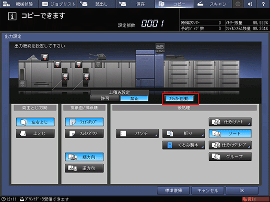Viewport: 270px width, 202px height.
Task: Enable ソート finishing mode
Action: [x=230, y=133]
